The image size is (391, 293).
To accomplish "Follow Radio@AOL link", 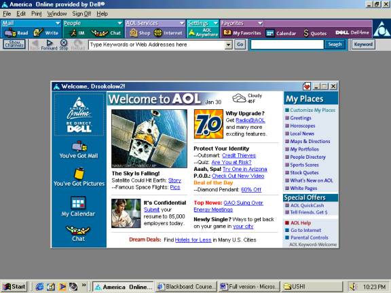I will [250, 120].
